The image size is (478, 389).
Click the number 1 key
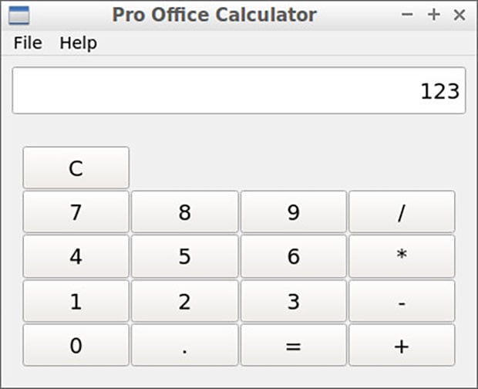point(76,301)
